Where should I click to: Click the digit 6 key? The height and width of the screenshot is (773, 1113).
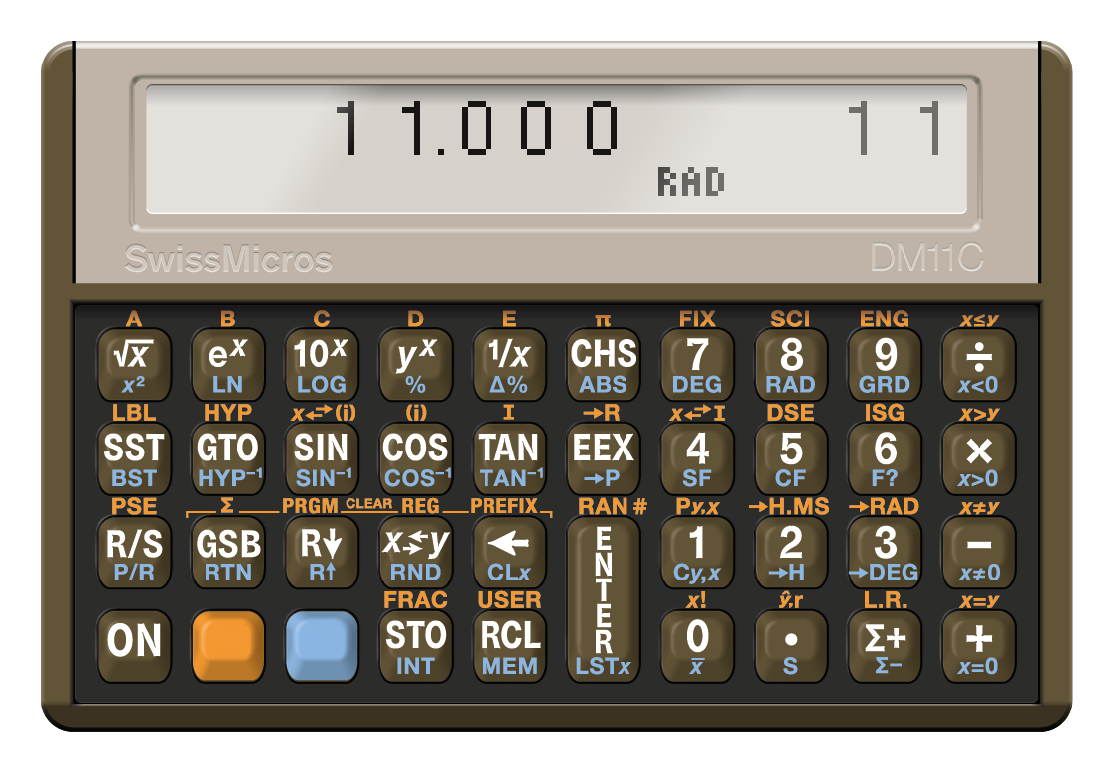click(885, 458)
